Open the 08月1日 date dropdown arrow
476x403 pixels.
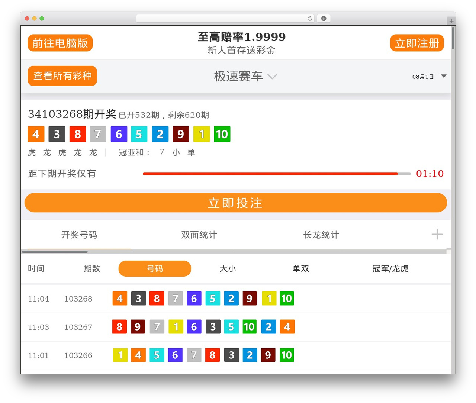[x=444, y=76]
